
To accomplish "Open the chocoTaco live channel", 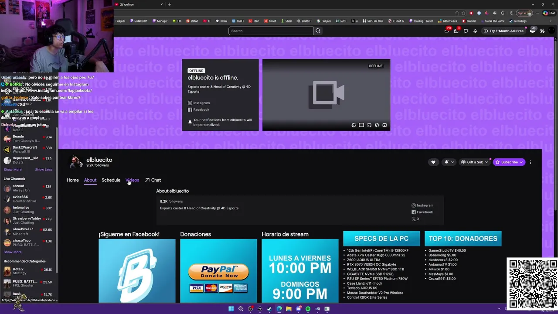I will point(28,242).
